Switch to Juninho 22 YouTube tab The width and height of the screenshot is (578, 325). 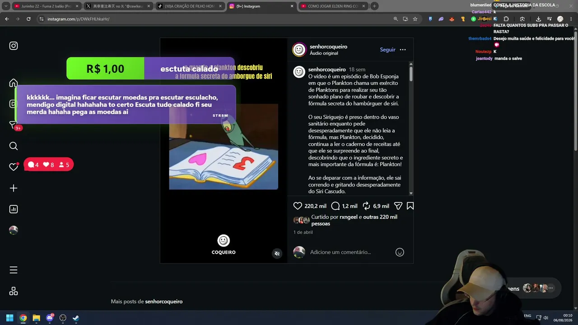[x=45, y=6]
